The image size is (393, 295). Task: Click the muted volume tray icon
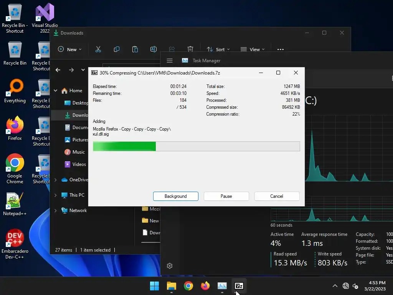(355, 286)
